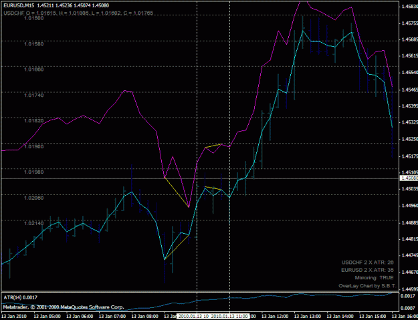Select the long yellow trendline on the magenta line
The image size is (418, 320).
coord(177,192)
